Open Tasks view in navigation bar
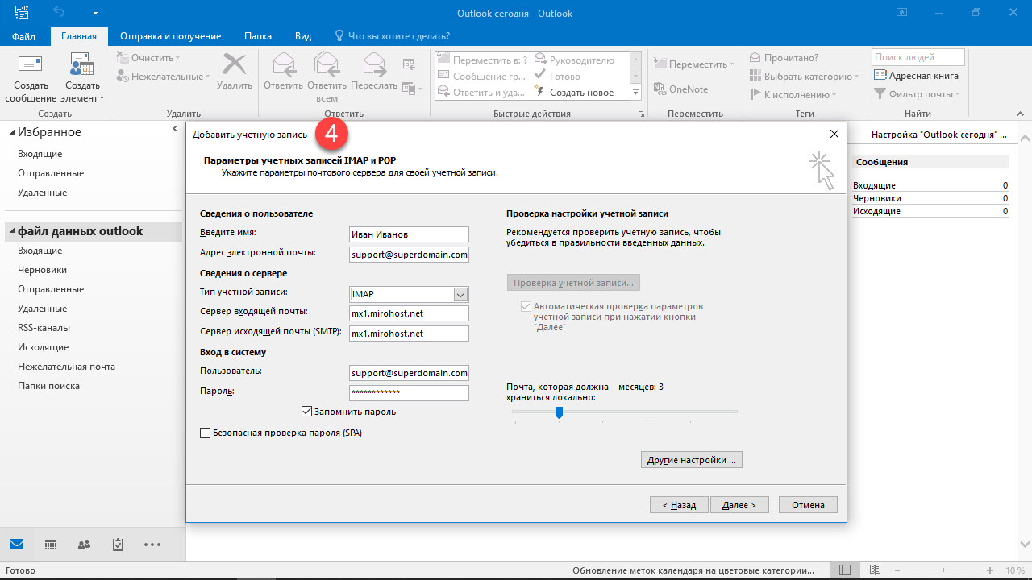The image size is (1032, 580). click(118, 545)
